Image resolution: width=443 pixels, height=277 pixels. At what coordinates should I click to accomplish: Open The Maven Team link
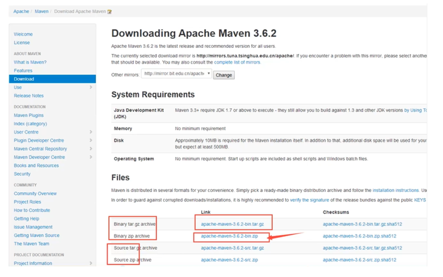coord(31,244)
